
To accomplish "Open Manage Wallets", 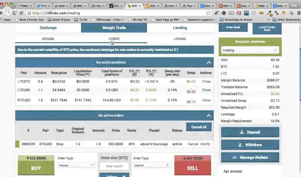I will click(x=250, y=158).
